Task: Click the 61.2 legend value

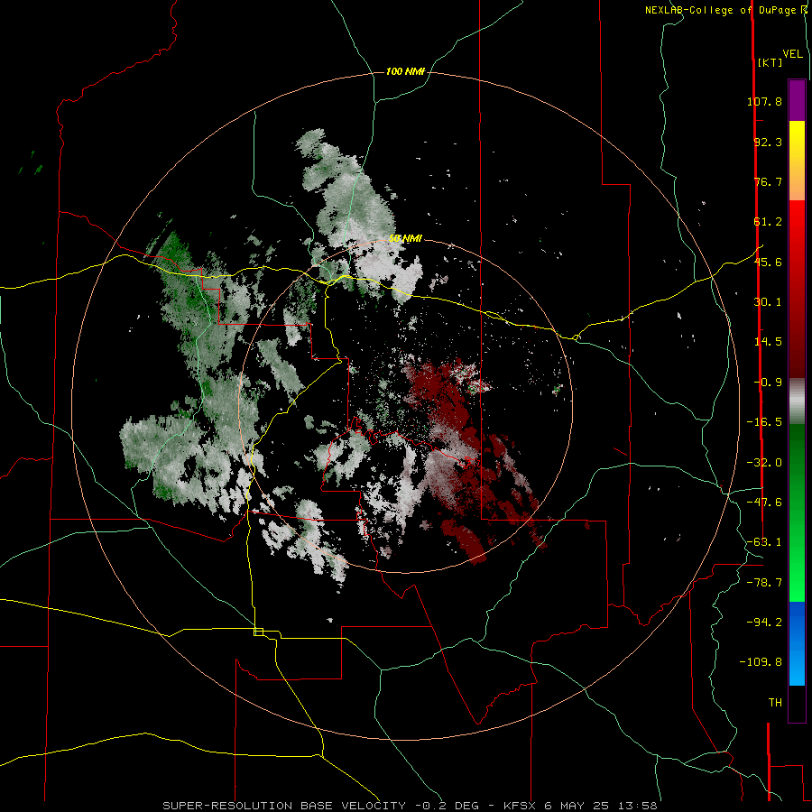Action: point(768,222)
